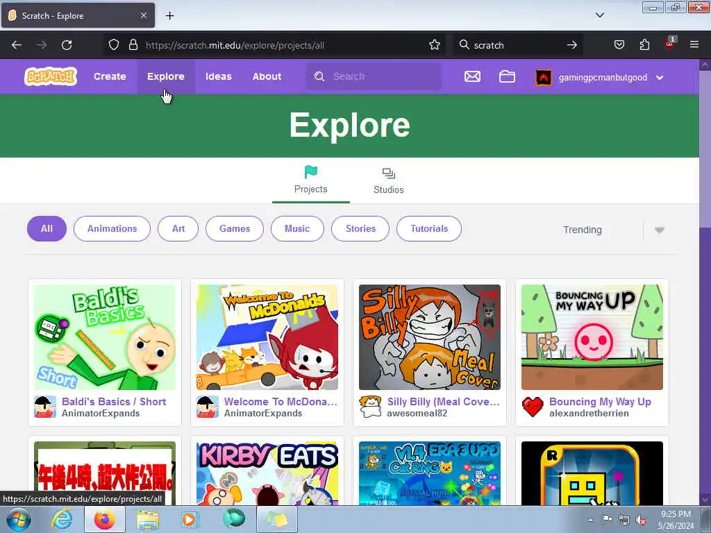Open the Cat RNG project thumbnail
The image size is (711, 533).
point(429,473)
